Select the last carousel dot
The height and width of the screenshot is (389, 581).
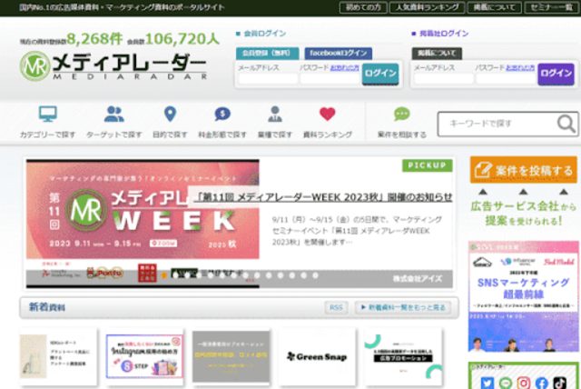pos(315,275)
